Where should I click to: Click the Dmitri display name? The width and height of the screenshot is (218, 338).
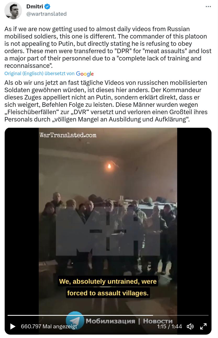(x=35, y=7)
